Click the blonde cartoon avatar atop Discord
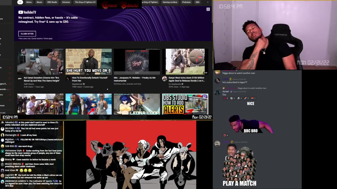337x189 pixels. click(217, 72)
